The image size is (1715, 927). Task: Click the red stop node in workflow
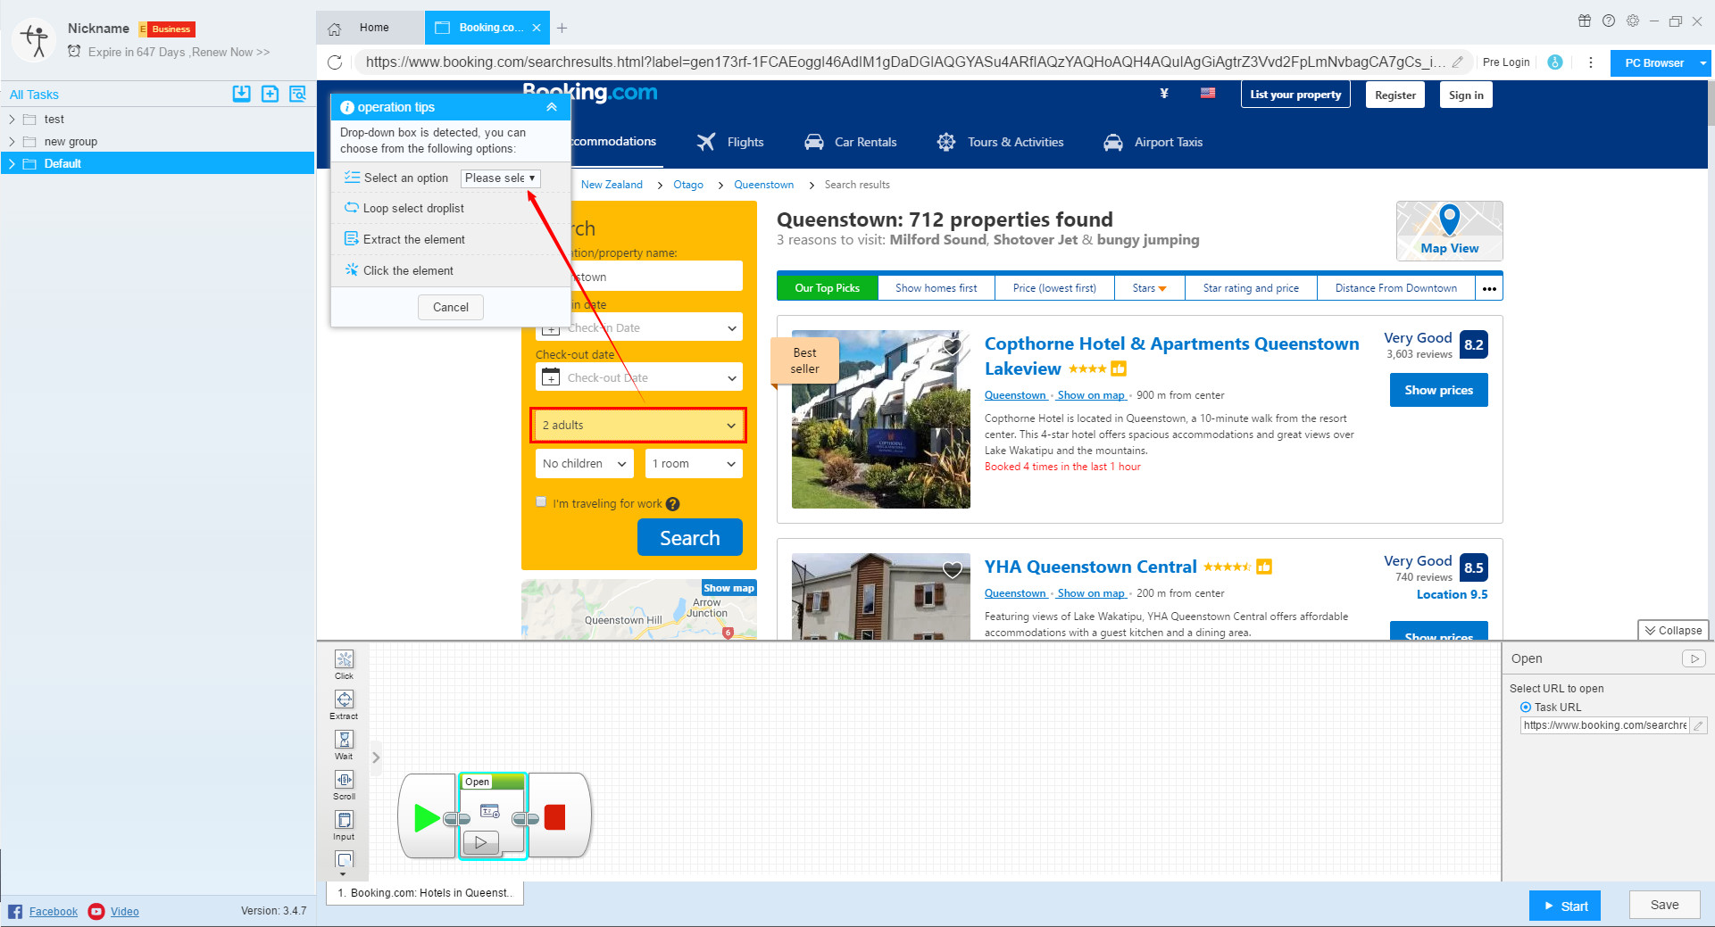click(x=555, y=817)
